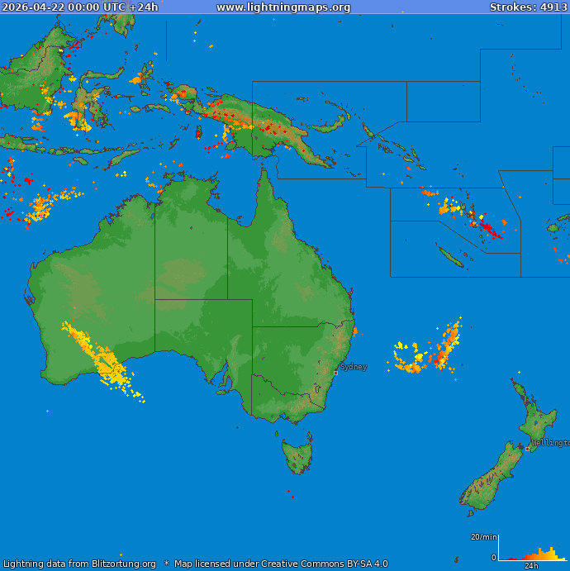
Task: Click the red lightning strikes near Vanuatu
Action: pos(491,228)
